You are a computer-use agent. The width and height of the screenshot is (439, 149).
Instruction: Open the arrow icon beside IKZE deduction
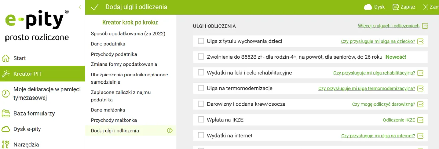tap(420, 120)
